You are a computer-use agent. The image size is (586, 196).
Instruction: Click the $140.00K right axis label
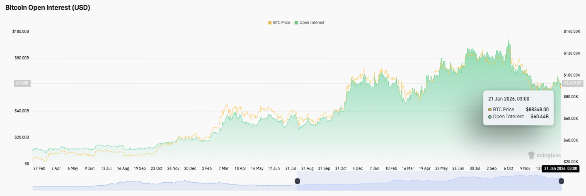pos(572,31)
